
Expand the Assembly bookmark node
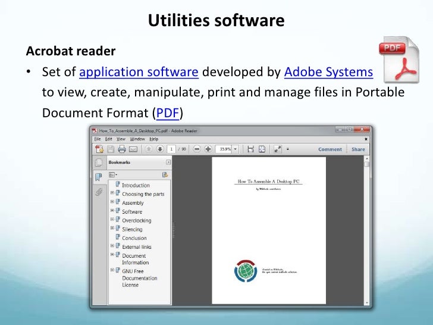[112, 202]
